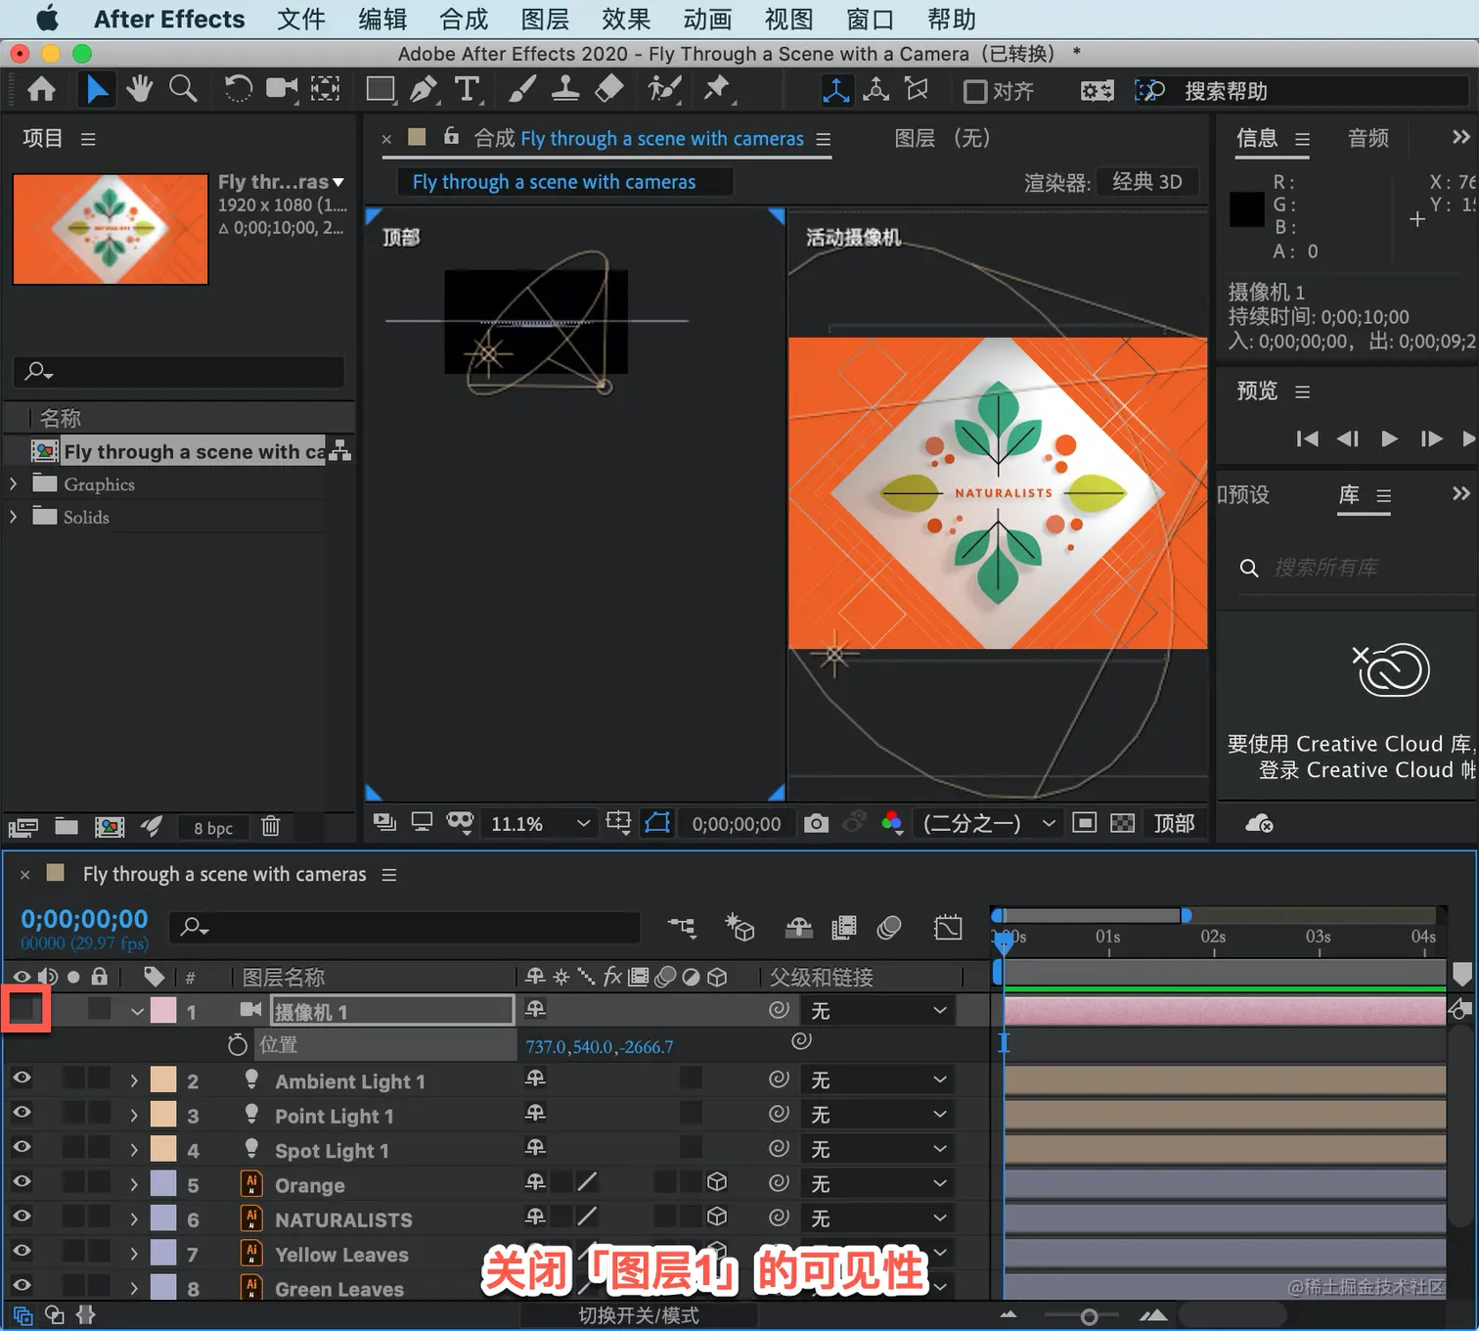
Task: Select the Rotation tool
Action: pos(238,89)
